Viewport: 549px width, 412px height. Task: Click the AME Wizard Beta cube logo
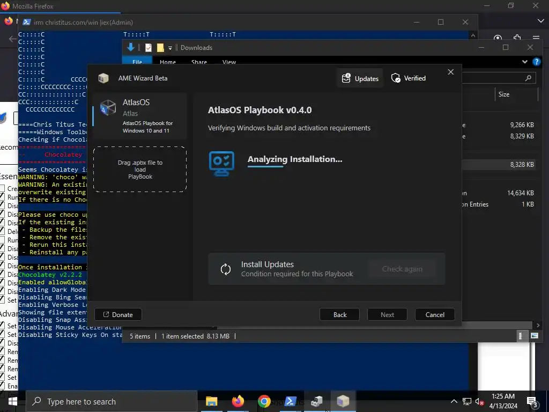(x=103, y=78)
